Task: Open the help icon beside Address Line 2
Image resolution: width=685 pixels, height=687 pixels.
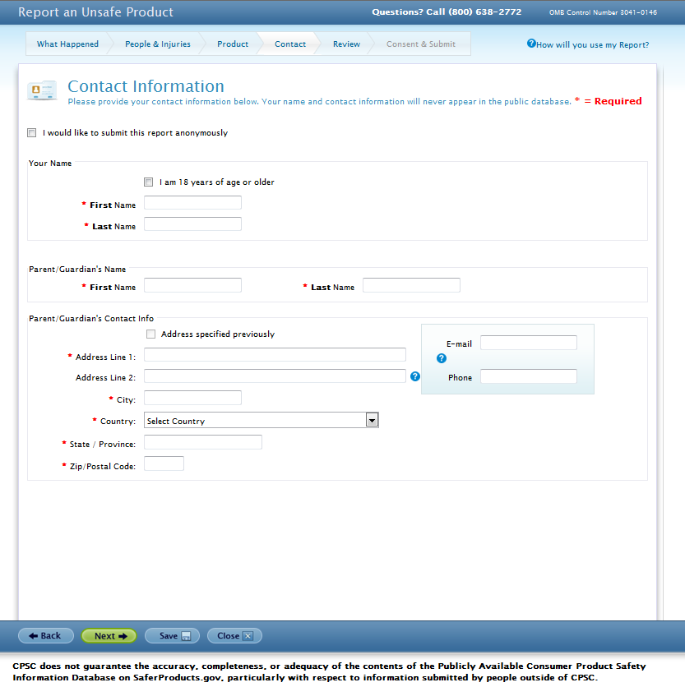Action: click(x=414, y=376)
